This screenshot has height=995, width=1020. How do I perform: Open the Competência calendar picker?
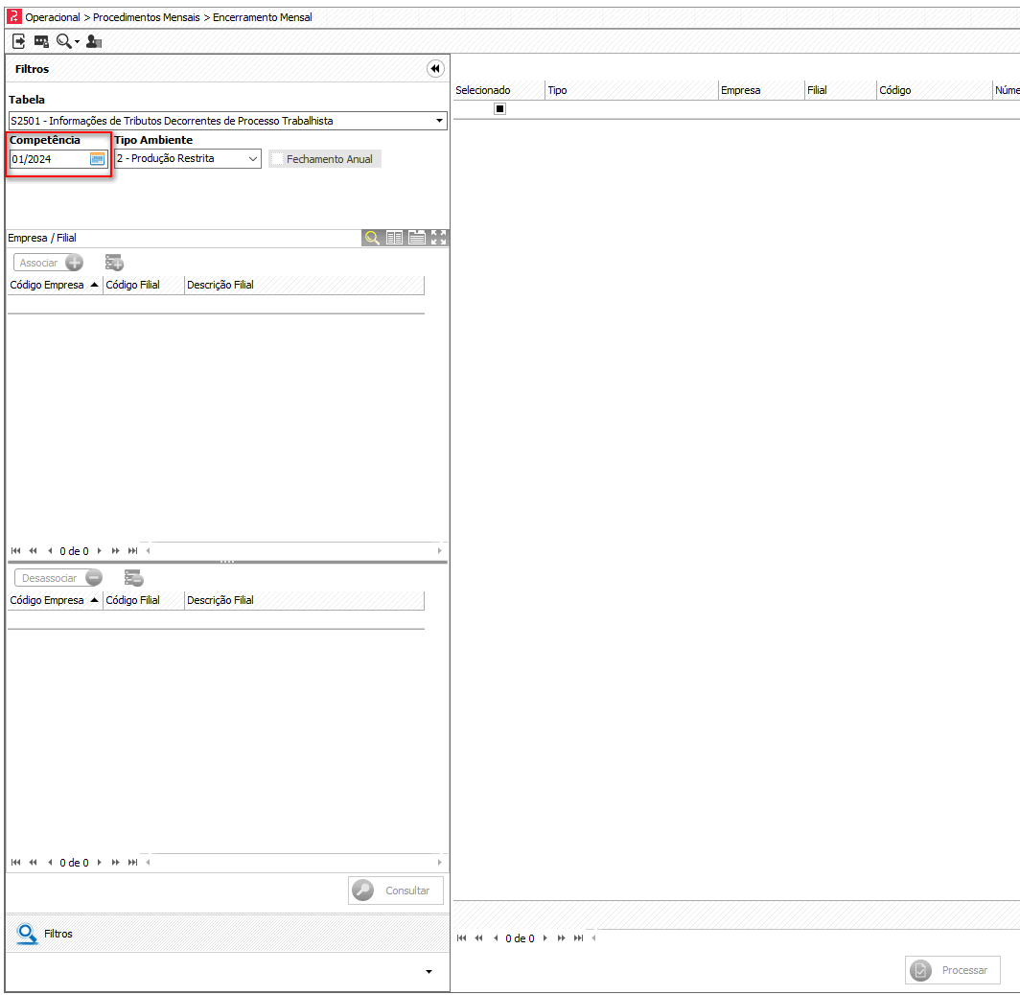[x=97, y=159]
